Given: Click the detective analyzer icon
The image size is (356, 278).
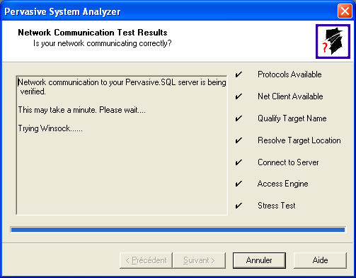Looking at the screenshot, I should click(333, 41).
